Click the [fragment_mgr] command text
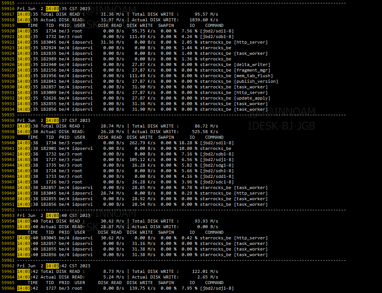The image size is (382, 293). click(x=252, y=70)
